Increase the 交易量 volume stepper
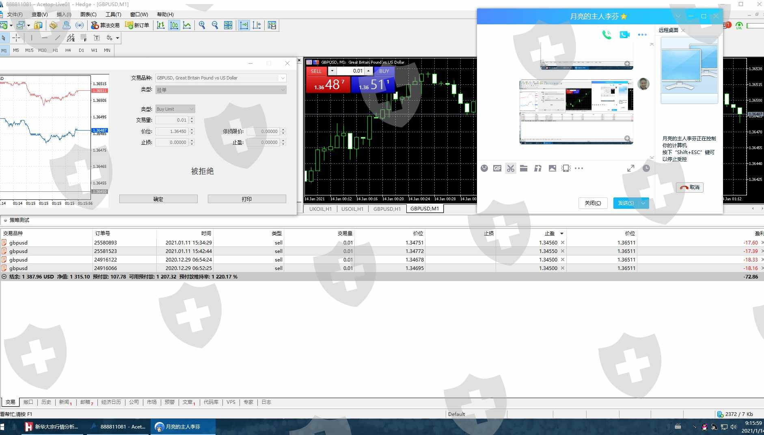 click(x=192, y=118)
